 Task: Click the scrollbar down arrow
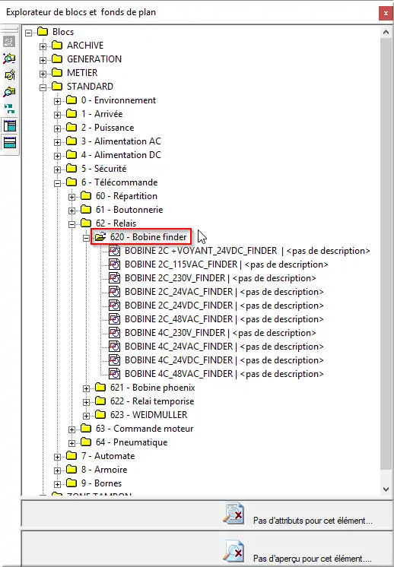point(386,489)
